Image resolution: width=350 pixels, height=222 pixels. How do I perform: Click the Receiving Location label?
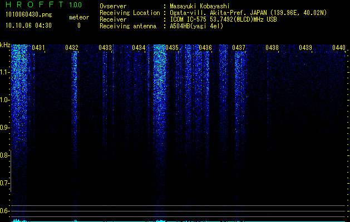coord(130,13)
